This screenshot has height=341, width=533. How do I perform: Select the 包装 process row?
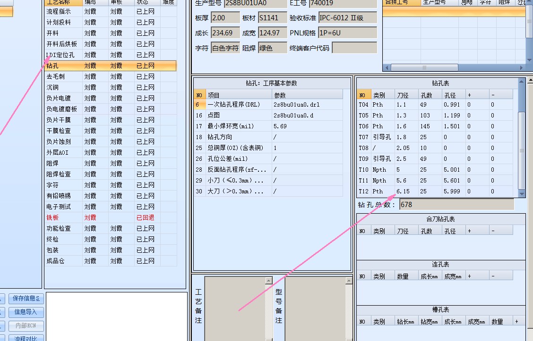(x=111, y=250)
